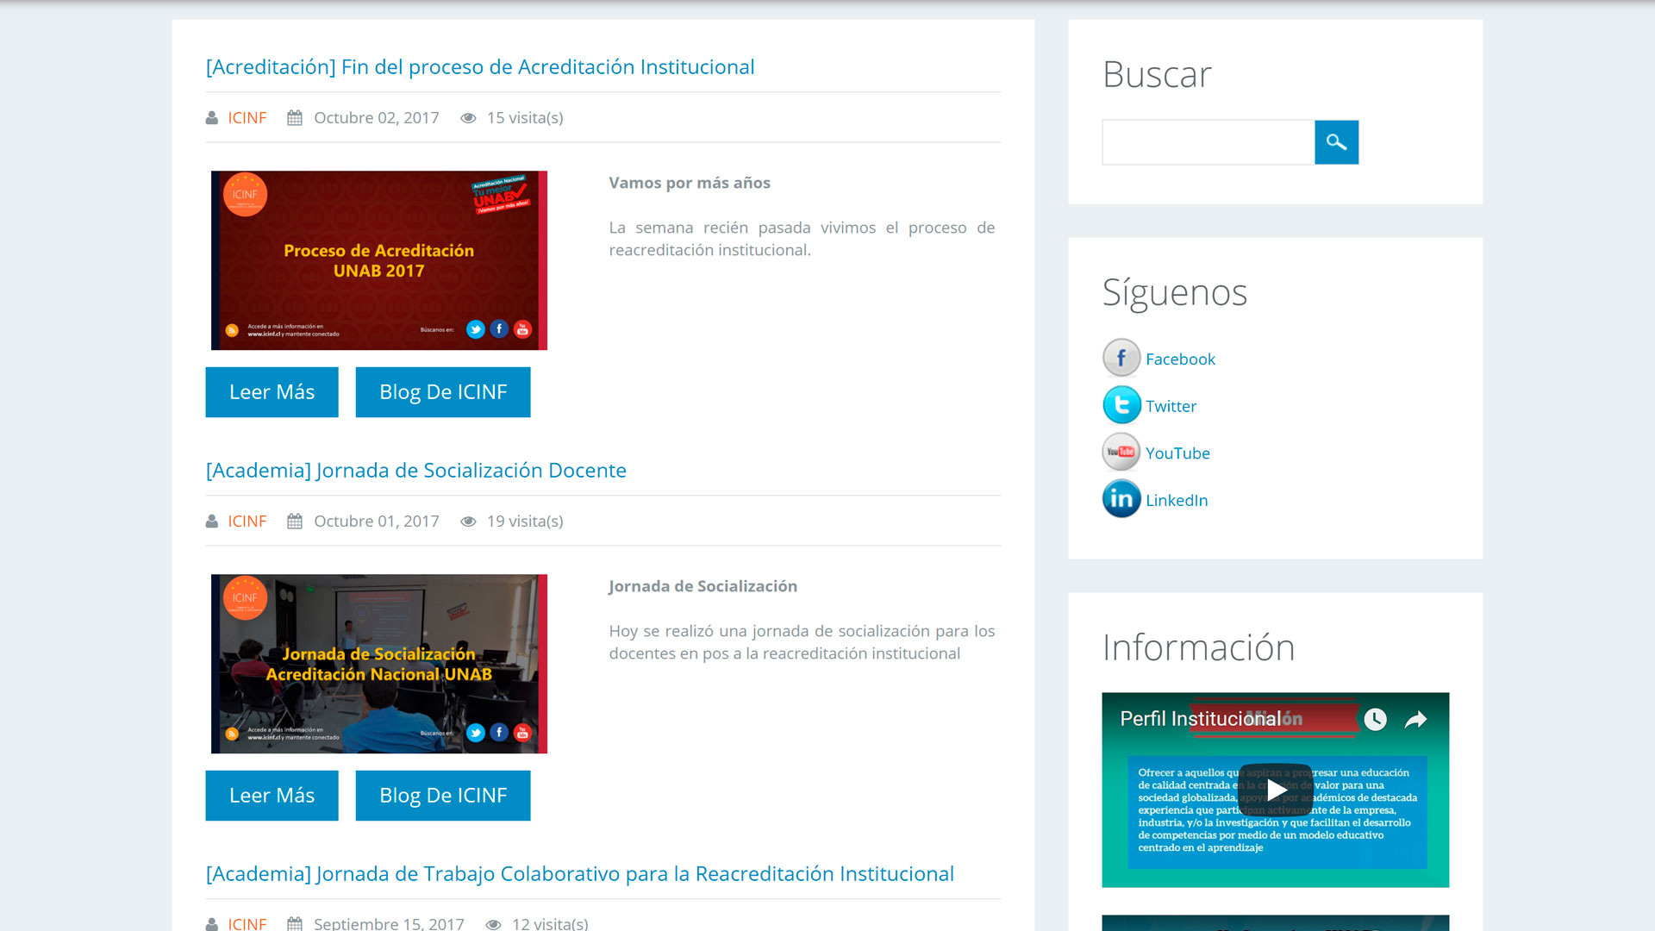Open the Twitter bird icon
The image size is (1655, 931).
[x=1121, y=405]
